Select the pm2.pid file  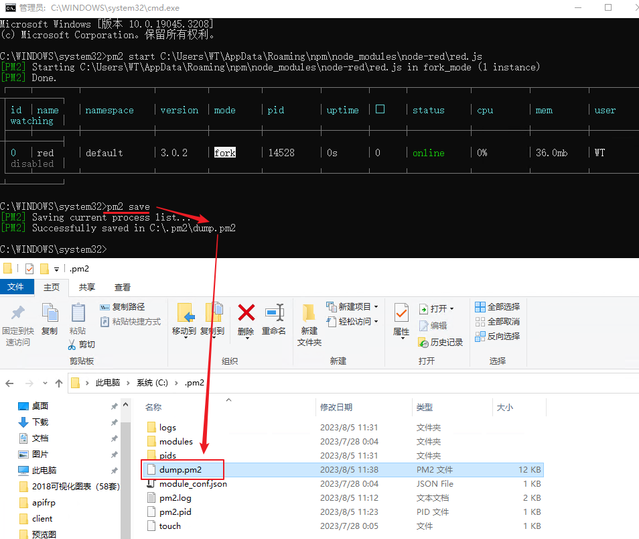click(175, 512)
